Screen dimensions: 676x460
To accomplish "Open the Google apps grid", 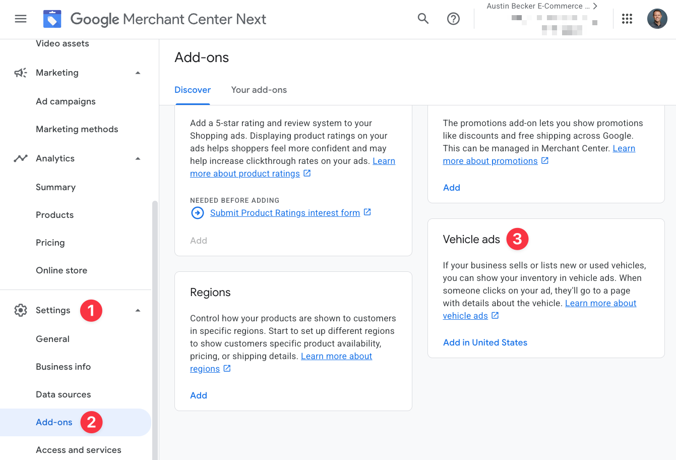I will click(x=627, y=19).
